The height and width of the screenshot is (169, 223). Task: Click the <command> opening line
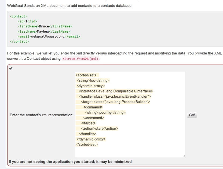[x=93, y=107]
